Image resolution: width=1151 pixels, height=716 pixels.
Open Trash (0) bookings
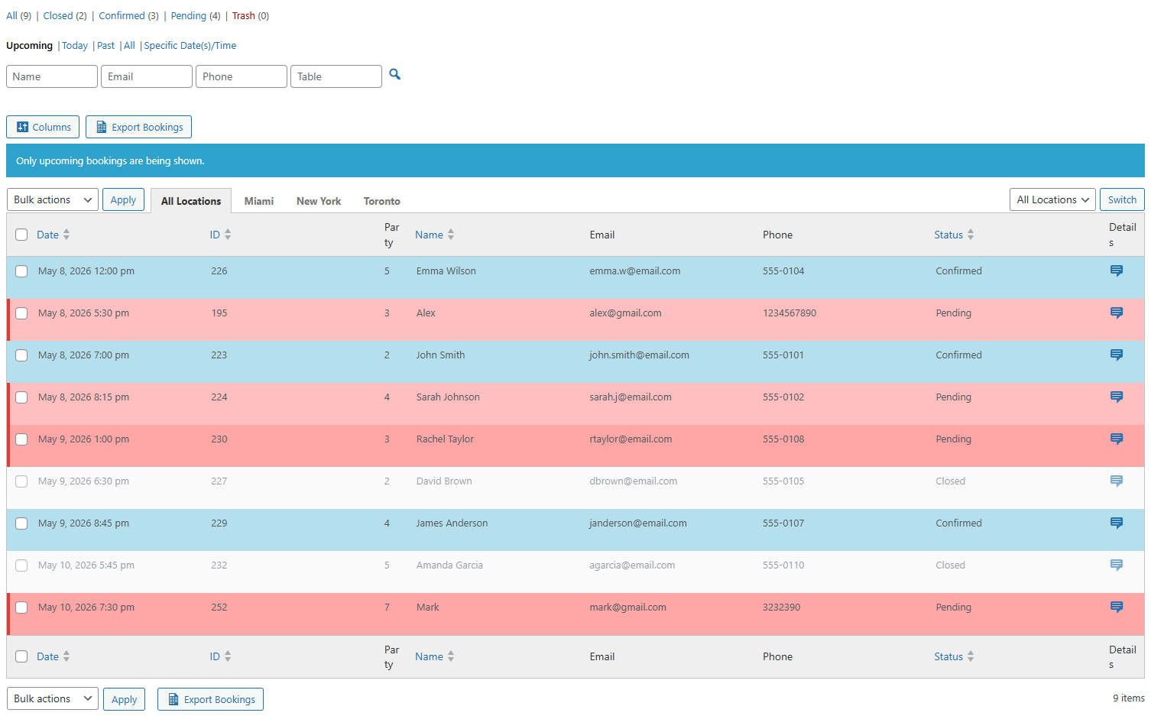pyautogui.click(x=251, y=15)
